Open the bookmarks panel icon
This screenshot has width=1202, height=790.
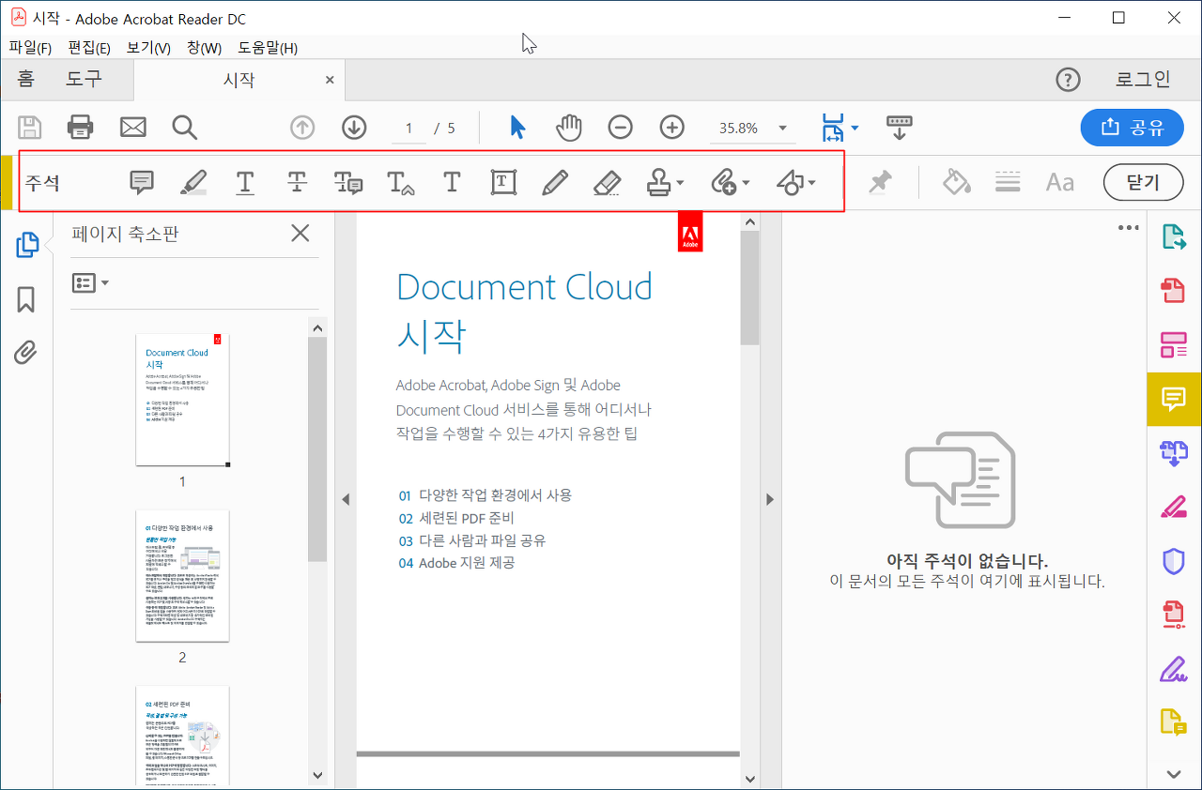(x=26, y=299)
